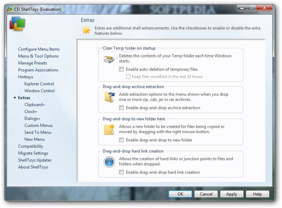Screen dimensions: 282x208
Task: Click the ShellToys colored squares logo
Action: (x=17, y=24)
